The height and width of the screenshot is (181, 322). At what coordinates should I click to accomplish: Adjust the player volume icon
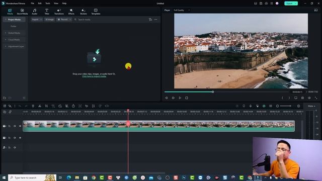click(x=309, y=98)
